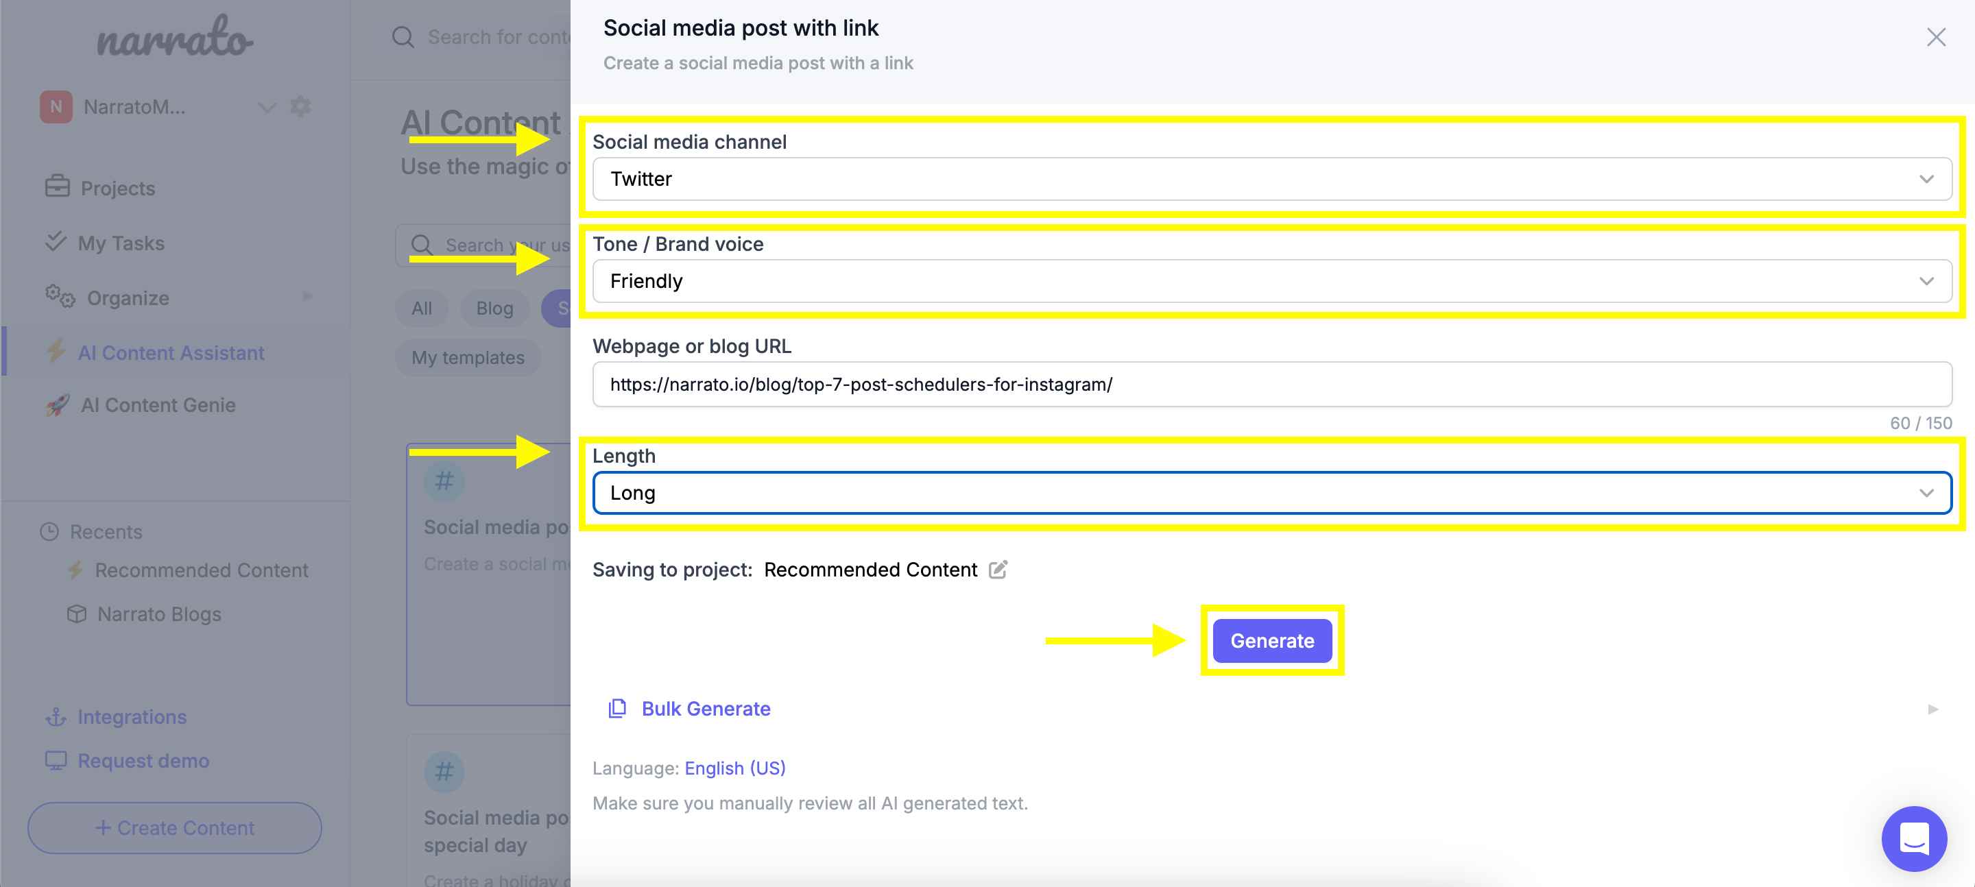This screenshot has width=1975, height=887.
Task: Expand Organize submenu arrow
Action: pyautogui.click(x=307, y=296)
